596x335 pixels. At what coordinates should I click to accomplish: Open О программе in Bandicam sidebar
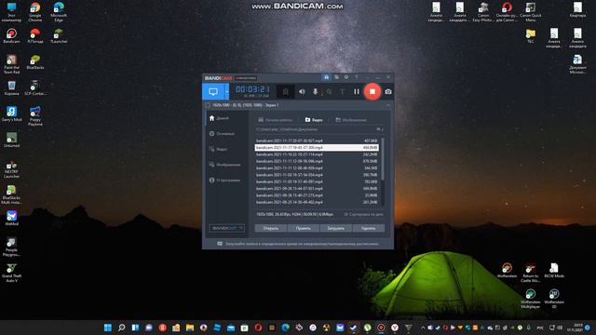point(224,180)
